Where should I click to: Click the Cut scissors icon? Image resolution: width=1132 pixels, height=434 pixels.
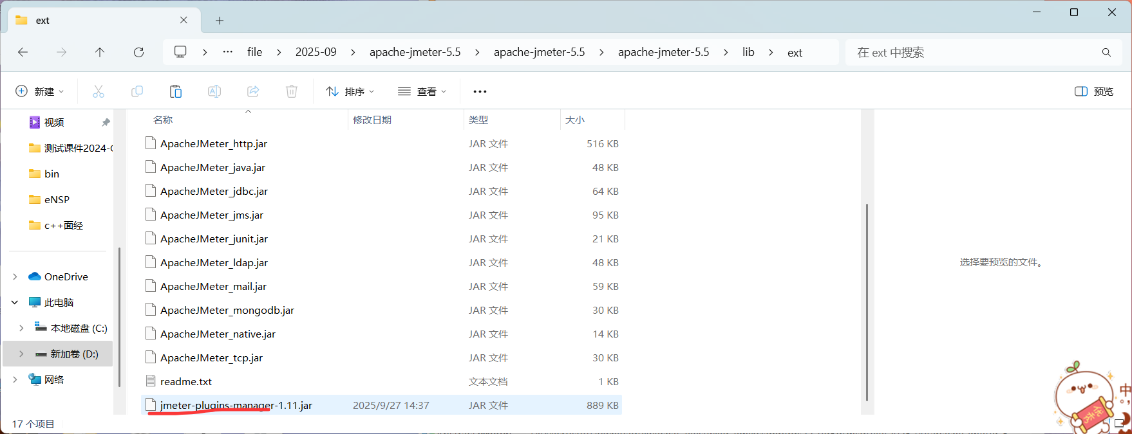(x=99, y=91)
